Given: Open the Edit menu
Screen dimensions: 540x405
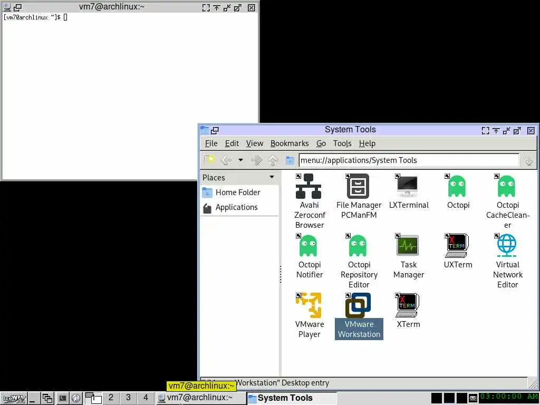Looking at the screenshot, I should pos(232,143).
